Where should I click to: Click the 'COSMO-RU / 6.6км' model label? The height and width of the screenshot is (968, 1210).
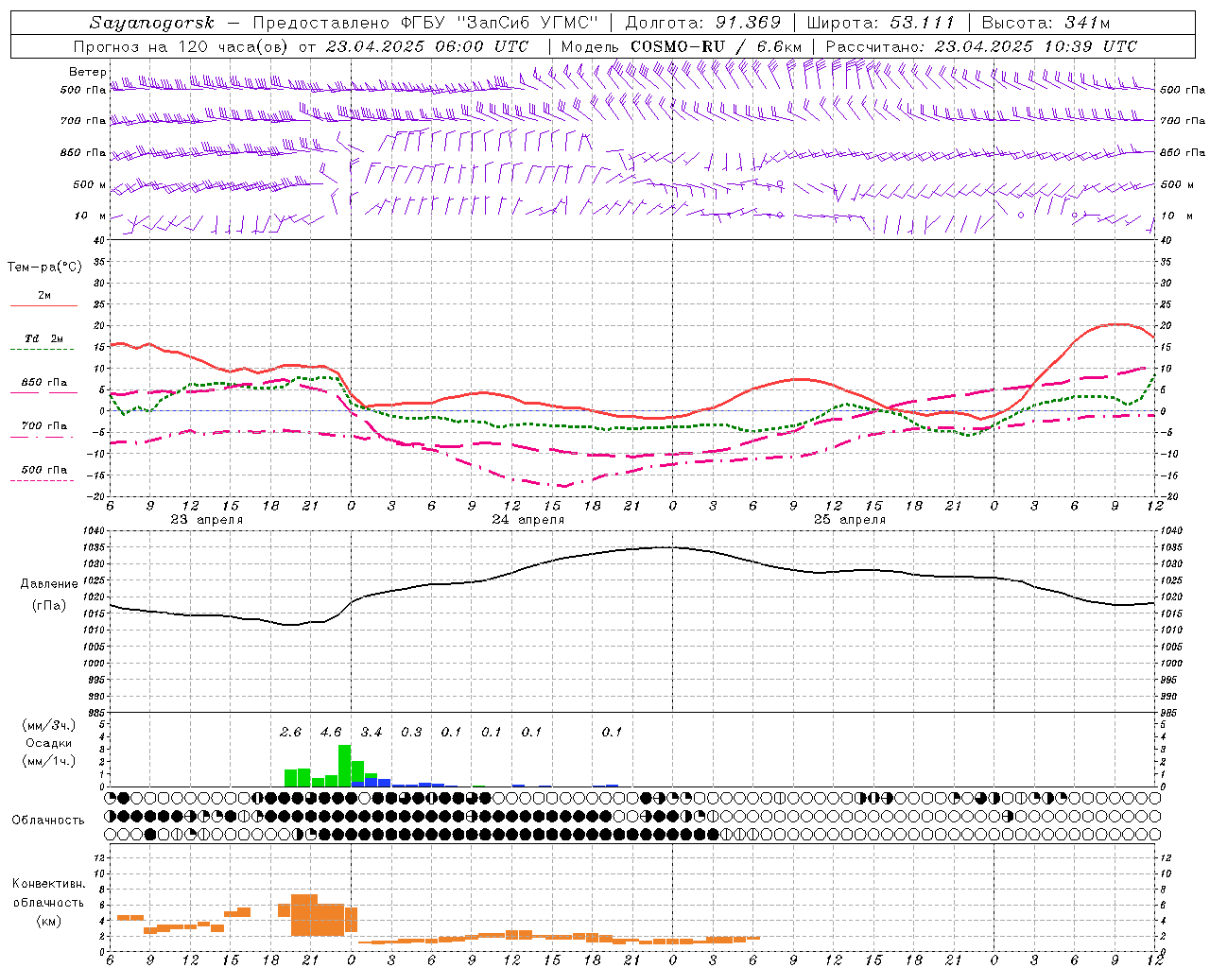click(x=716, y=46)
